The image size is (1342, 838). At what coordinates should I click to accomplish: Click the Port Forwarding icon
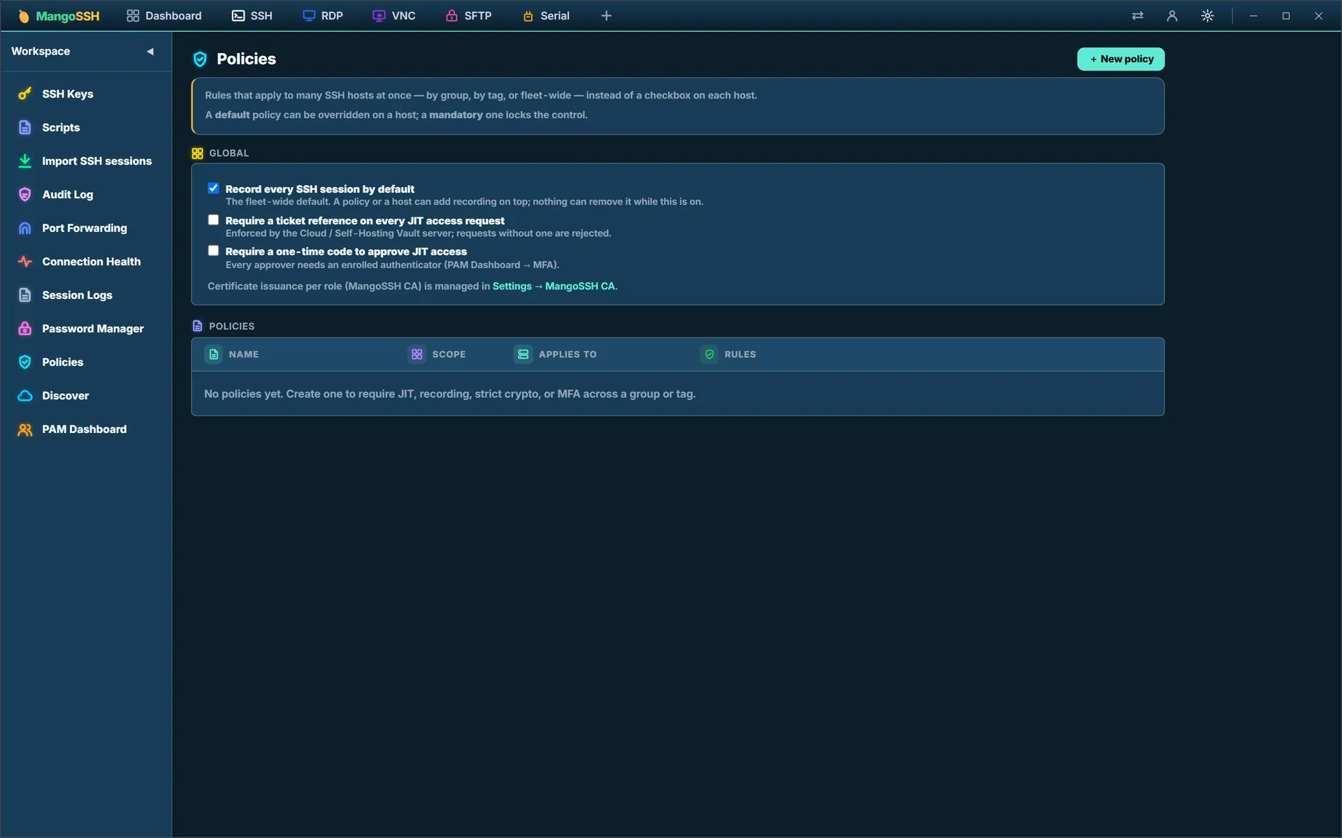point(24,228)
